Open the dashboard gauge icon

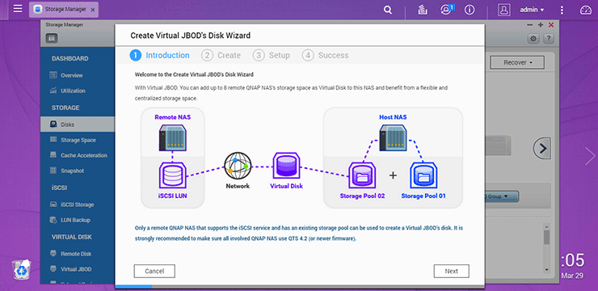click(585, 10)
